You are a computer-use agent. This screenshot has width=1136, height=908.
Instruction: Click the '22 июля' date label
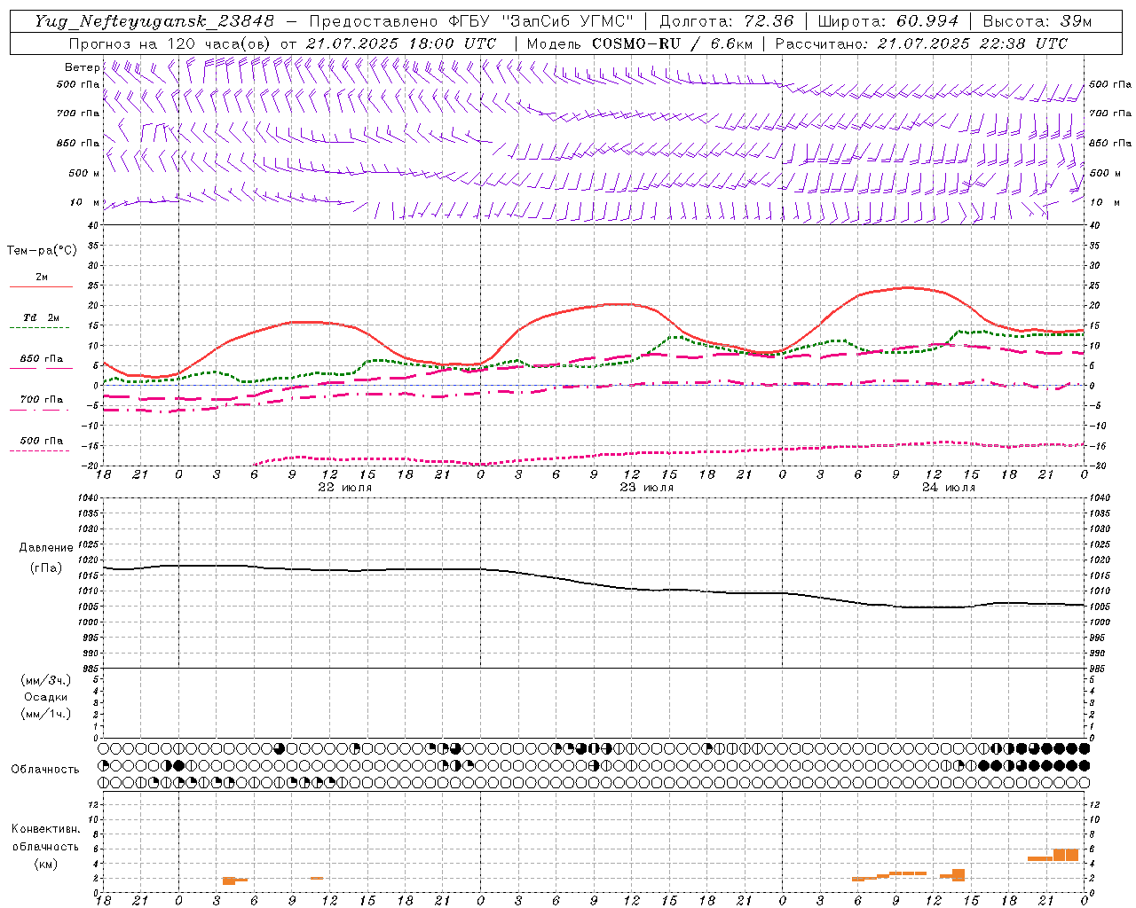tap(344, 488)
